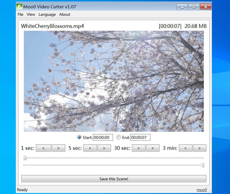Step forward 1 second
Viewport: 230px width, 194px height.
58,148
